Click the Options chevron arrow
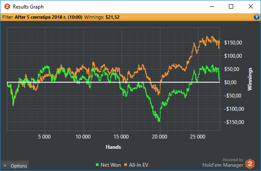 click(5, 166)
